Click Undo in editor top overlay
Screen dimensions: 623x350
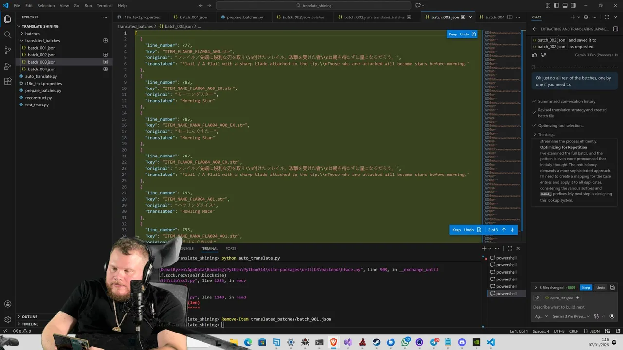pyautogui.click(x=464, y=34)
